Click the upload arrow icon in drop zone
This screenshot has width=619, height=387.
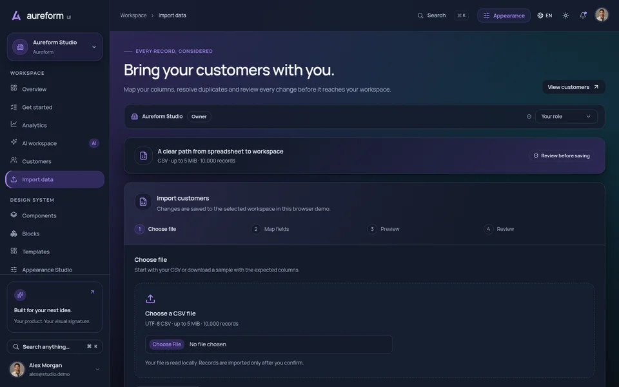click(150, 299)
